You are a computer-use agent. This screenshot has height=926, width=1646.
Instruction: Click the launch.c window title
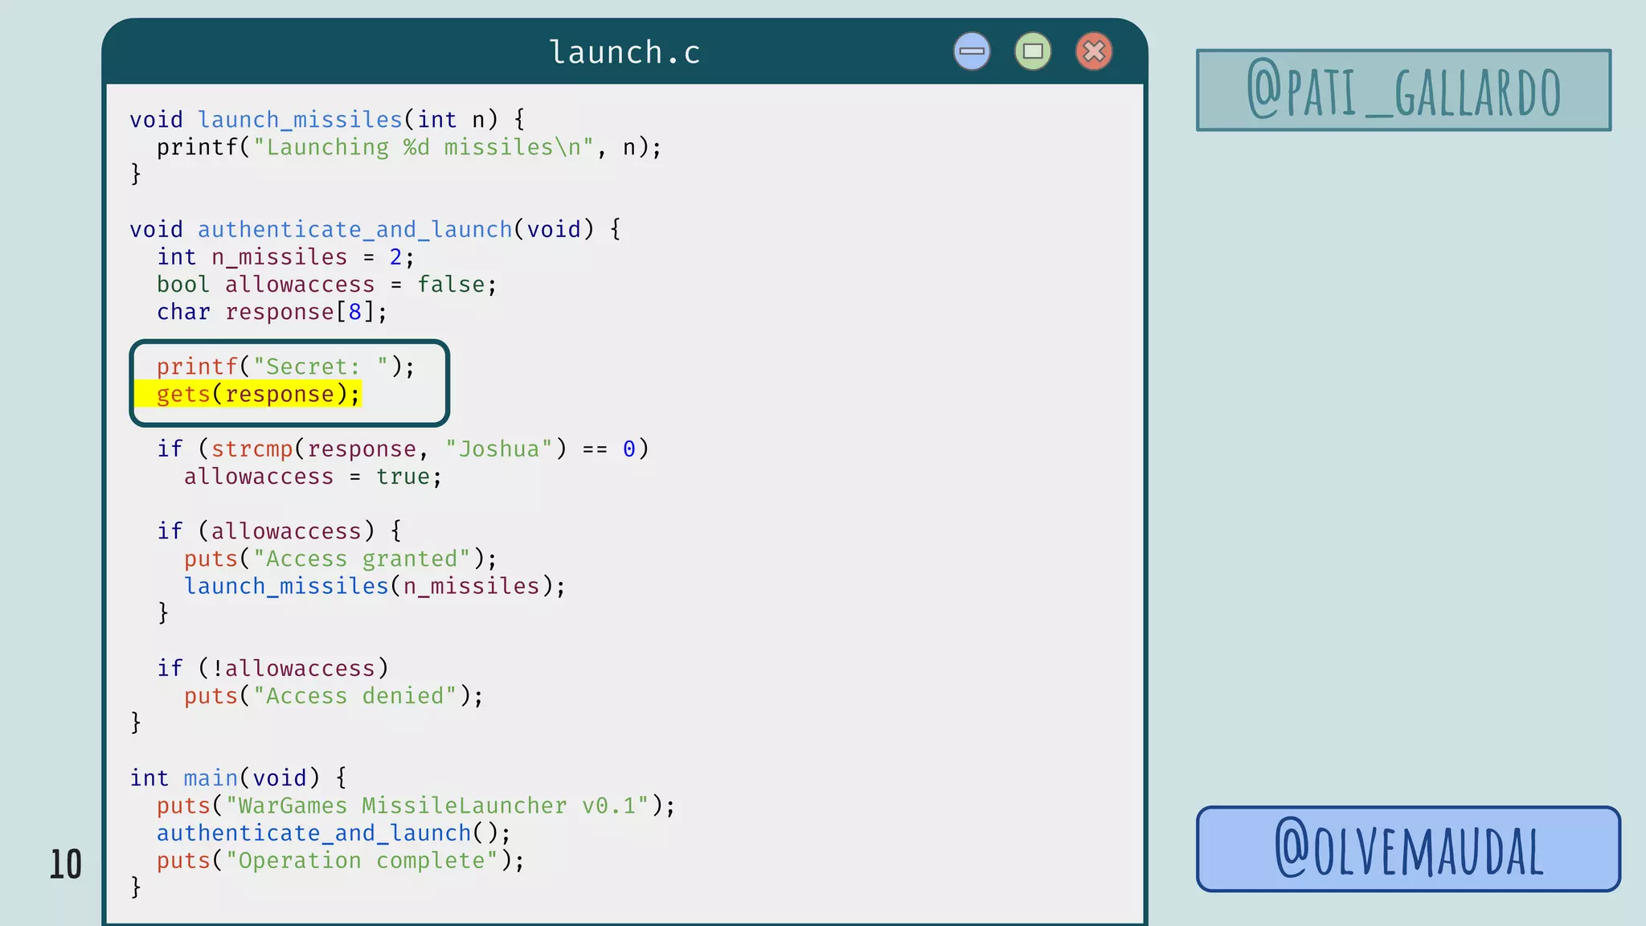pos(624,52)
